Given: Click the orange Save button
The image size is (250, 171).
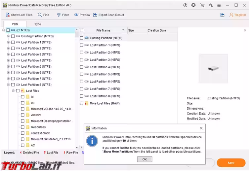Looking at the screenshot, I should pos(231,163).
